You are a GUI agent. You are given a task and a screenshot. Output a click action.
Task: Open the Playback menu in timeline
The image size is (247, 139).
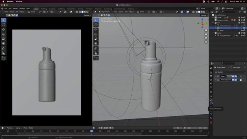click(10, 128)
